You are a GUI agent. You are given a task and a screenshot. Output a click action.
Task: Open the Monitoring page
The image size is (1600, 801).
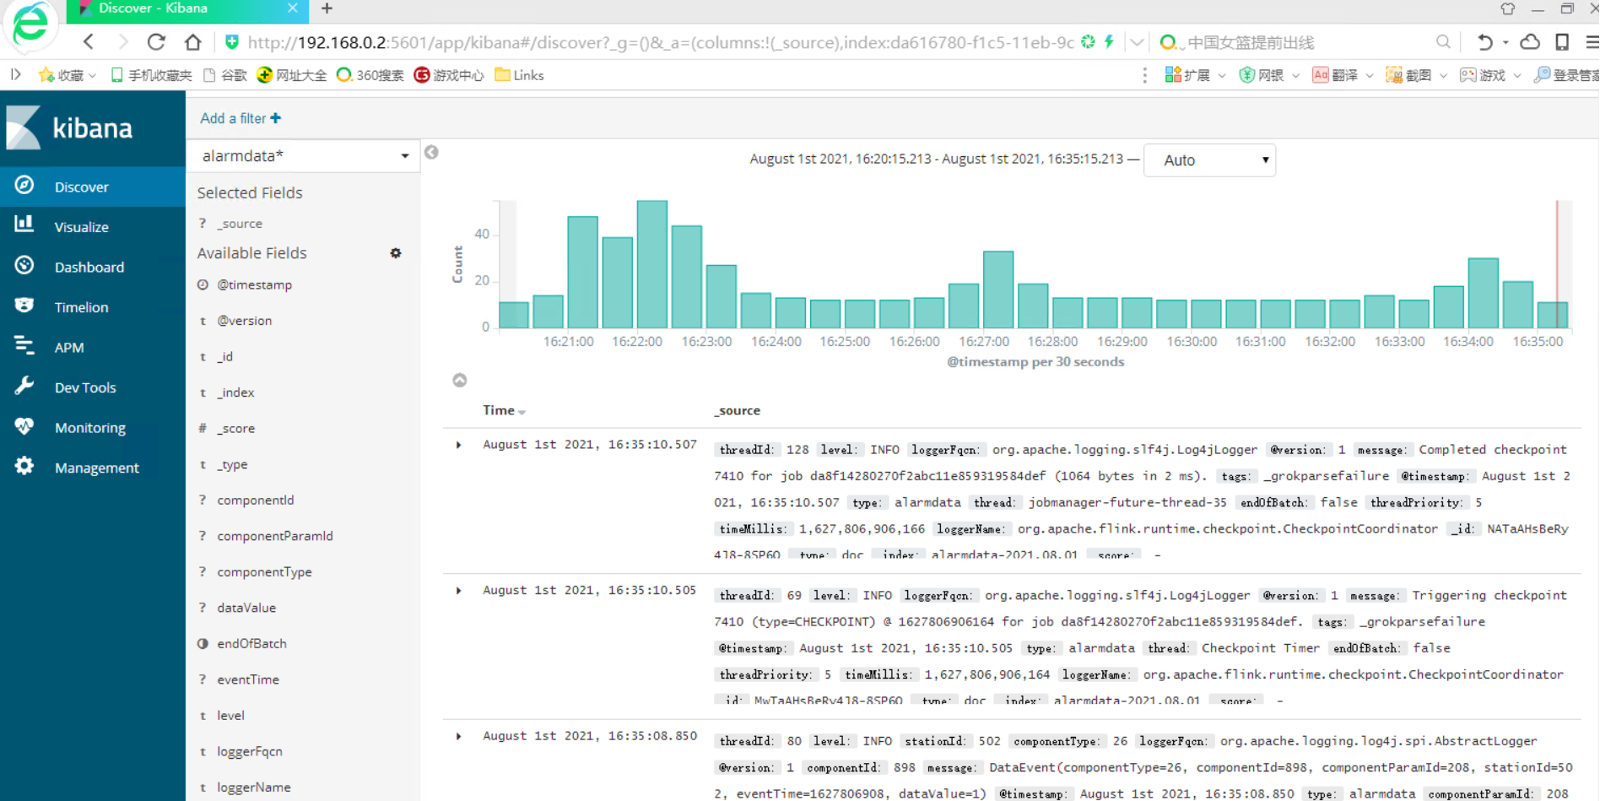92,427
